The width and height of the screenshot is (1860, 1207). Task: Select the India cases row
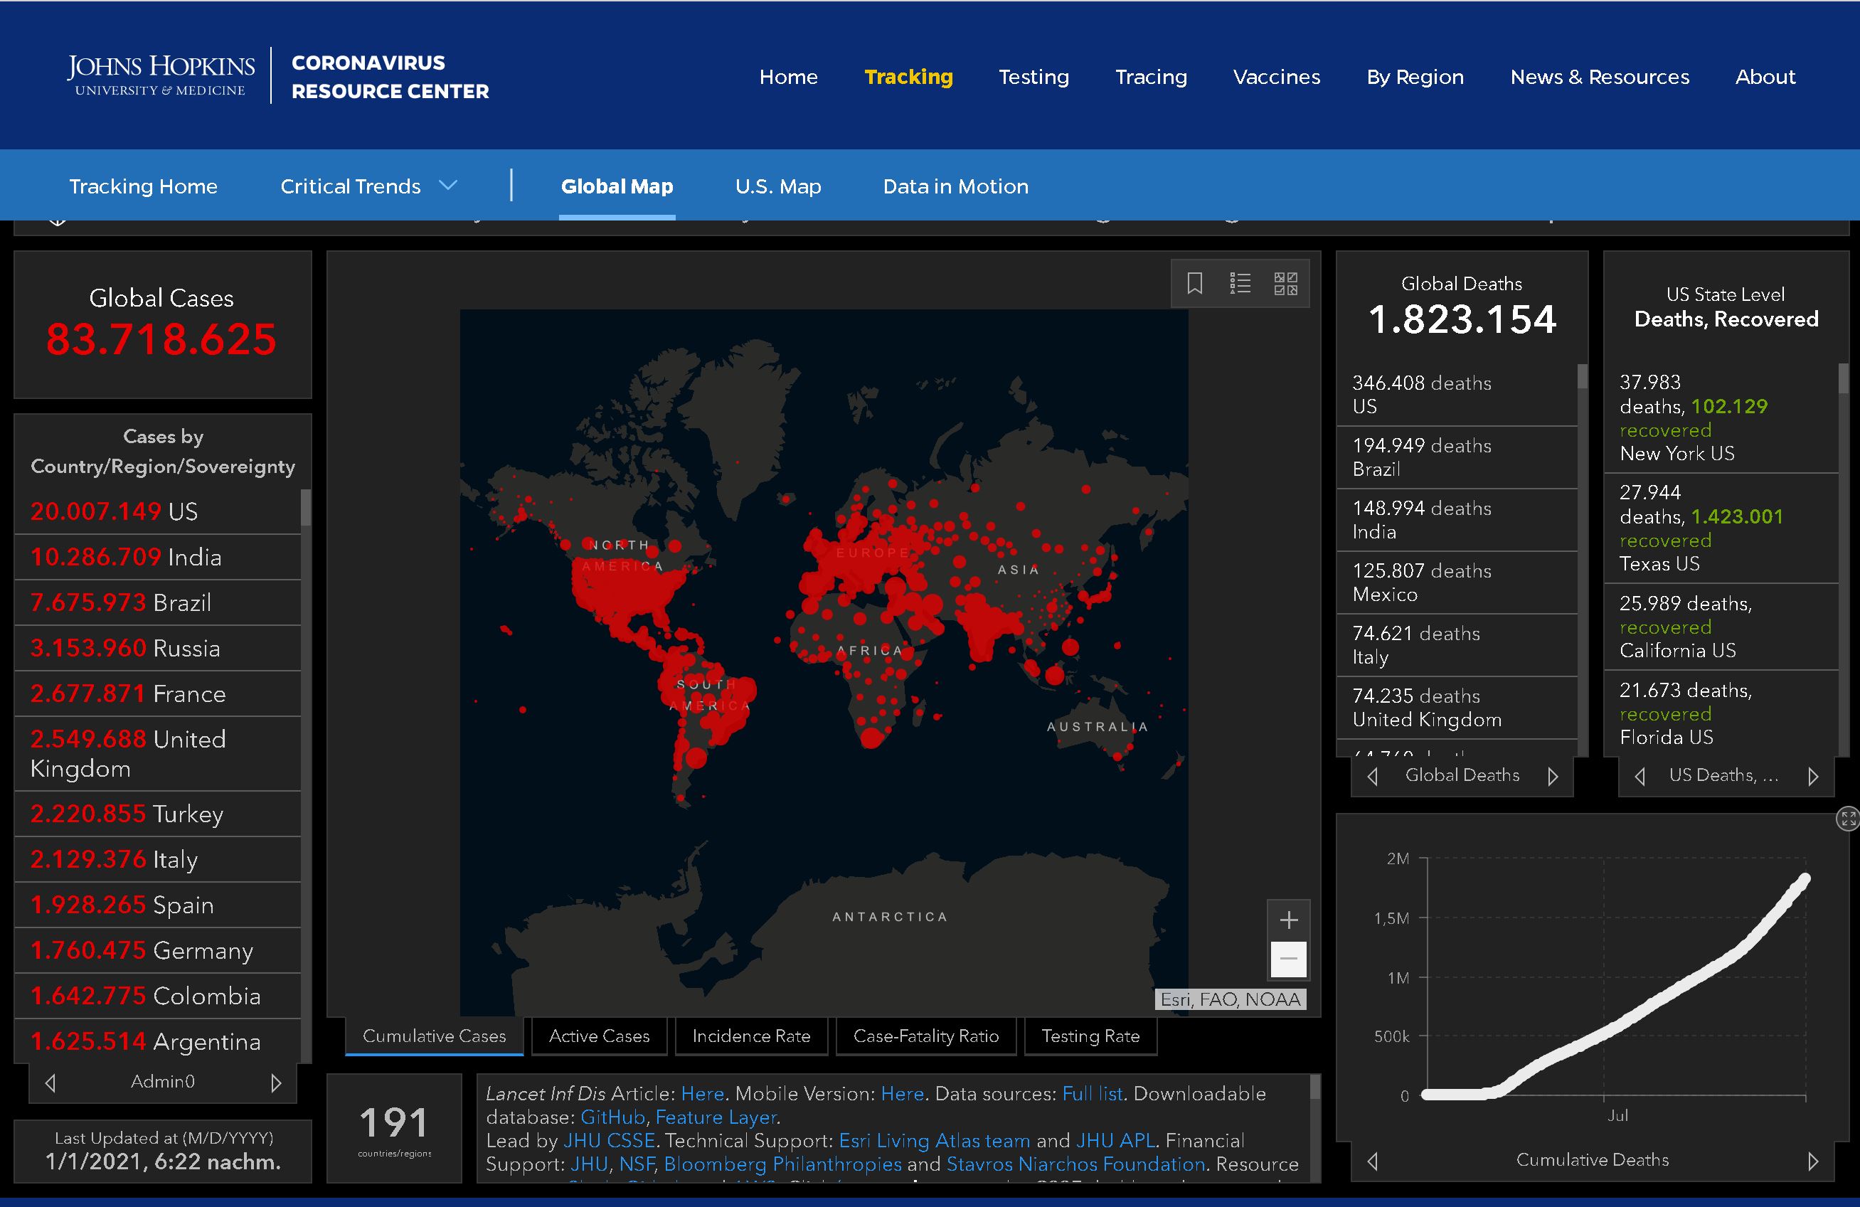[x=158, y=558]
